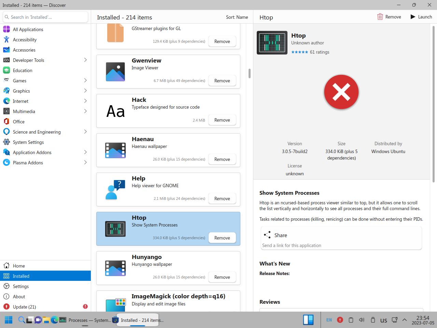Click the red update warning badge
437x328 pixels.
85,306
